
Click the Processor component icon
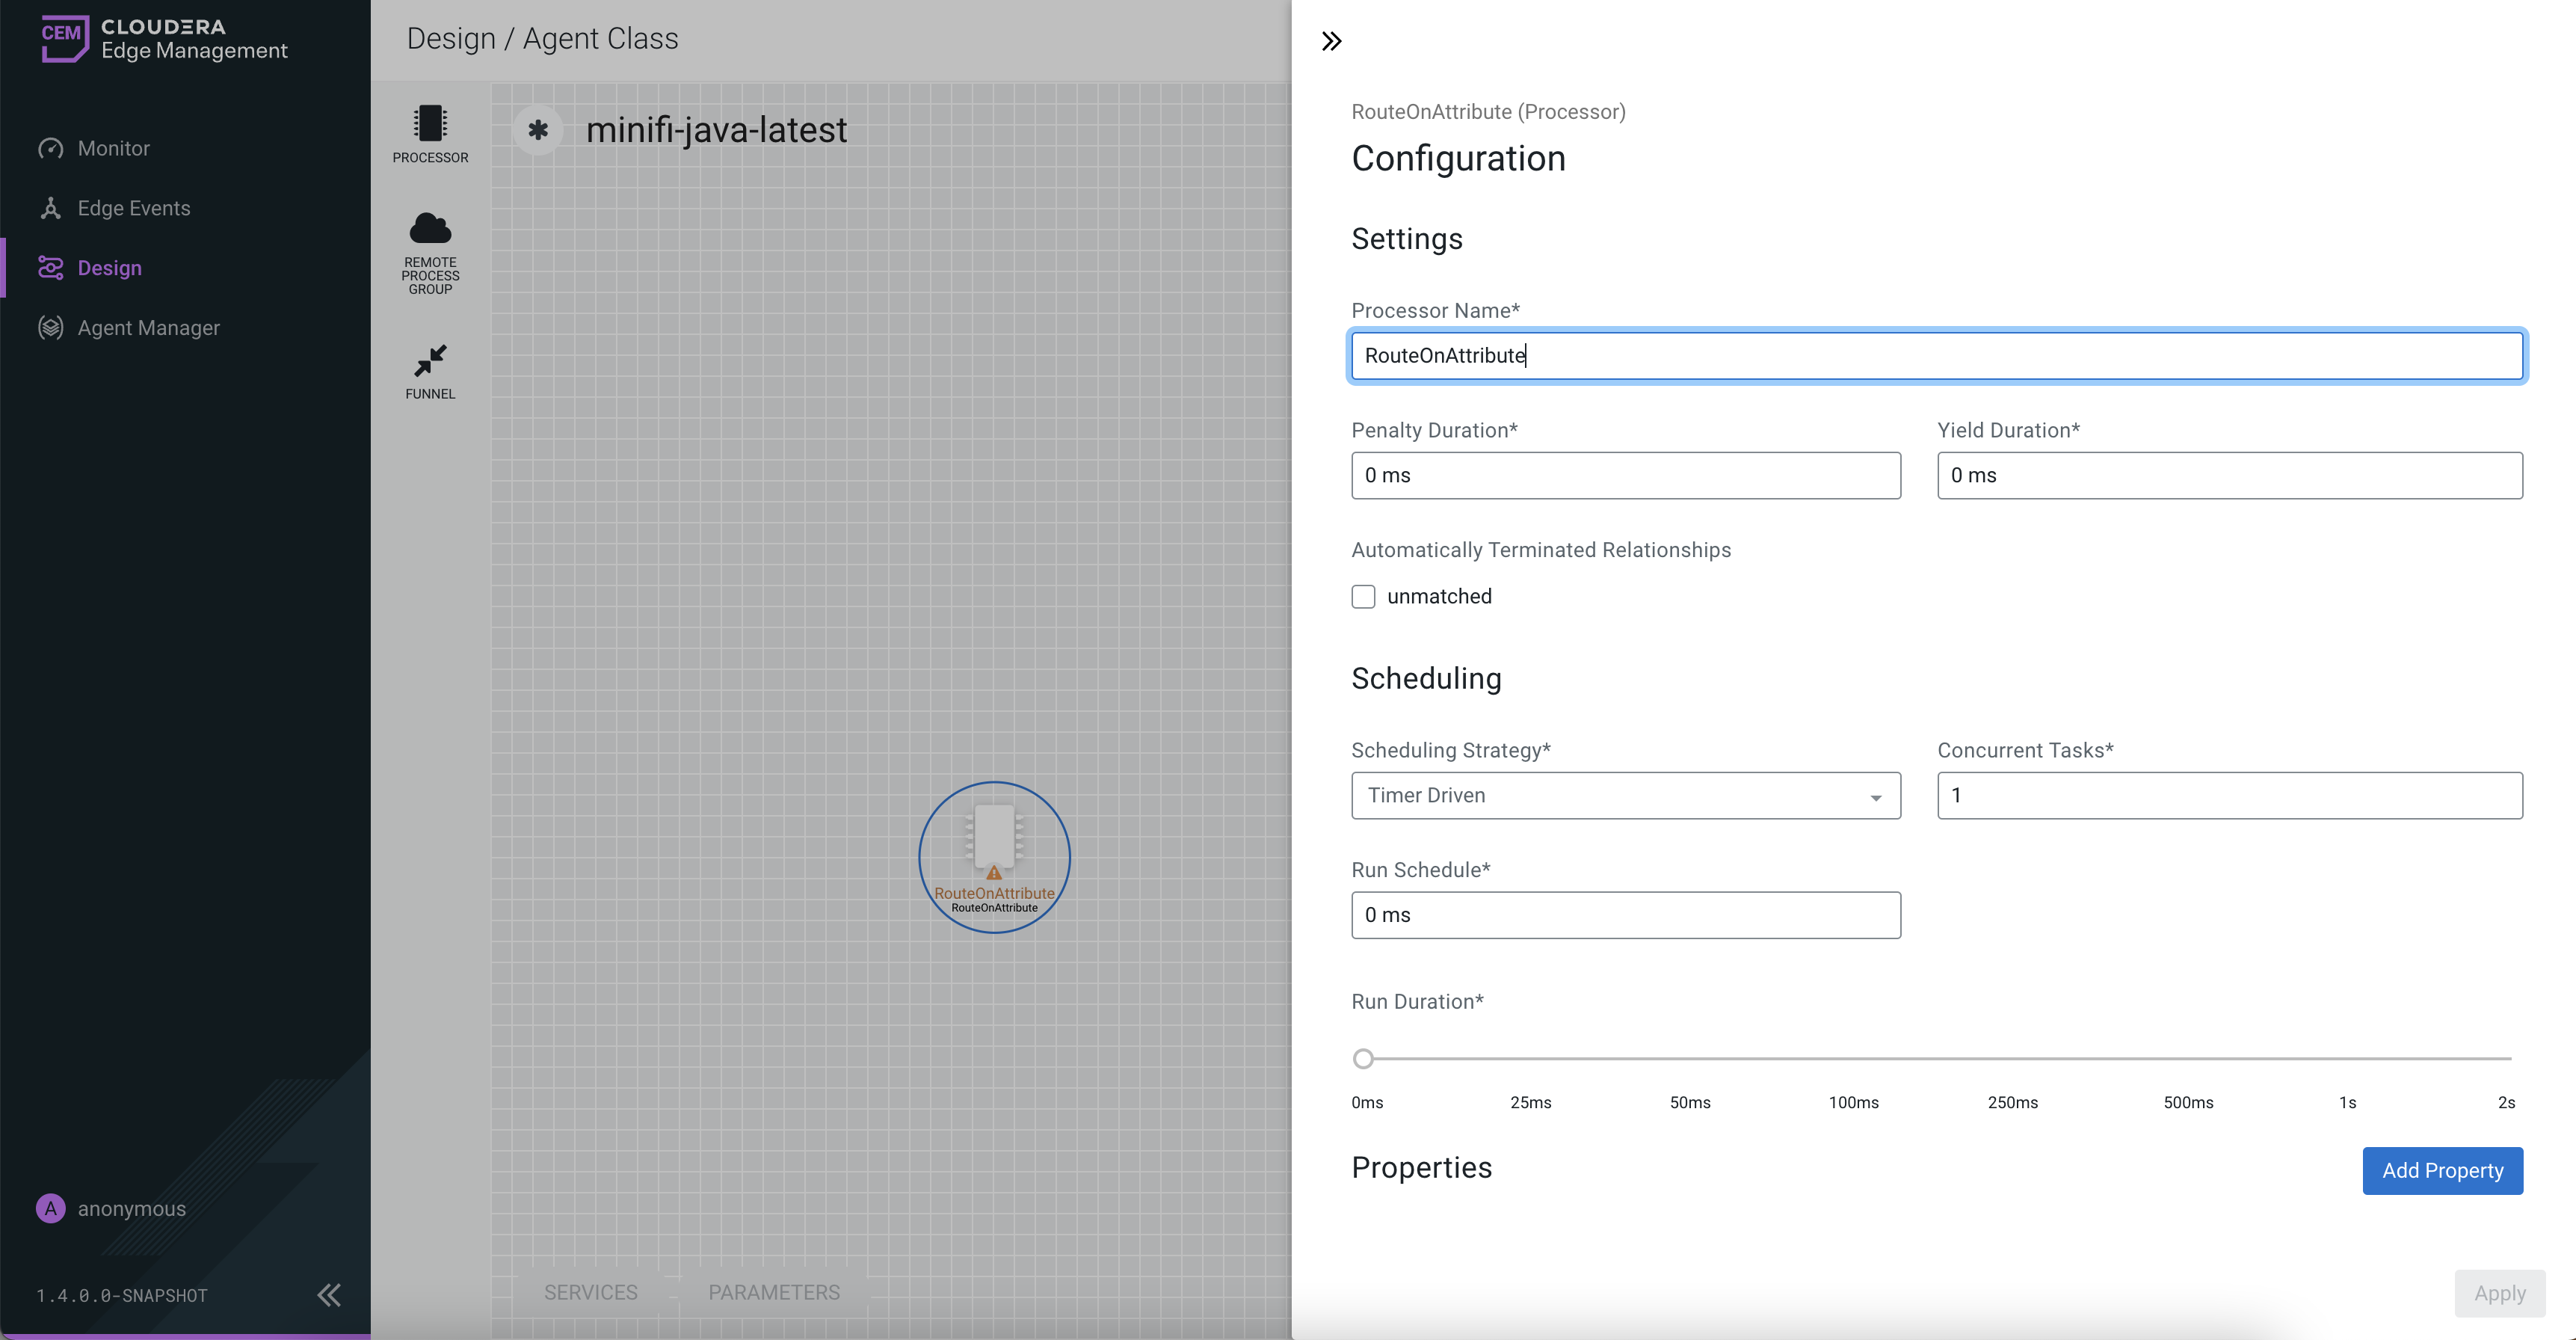click(430, 124)
